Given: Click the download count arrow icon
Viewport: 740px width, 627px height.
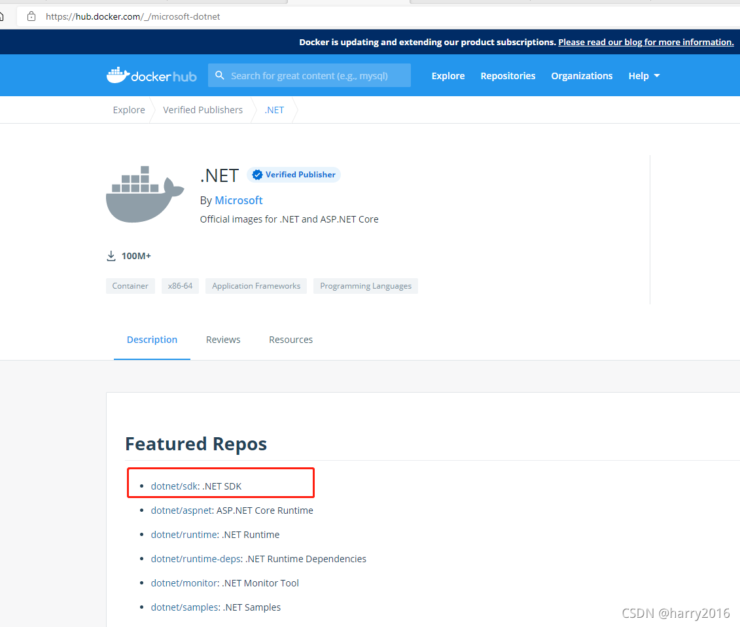Looking at the screenshot, I should (111, 256).
